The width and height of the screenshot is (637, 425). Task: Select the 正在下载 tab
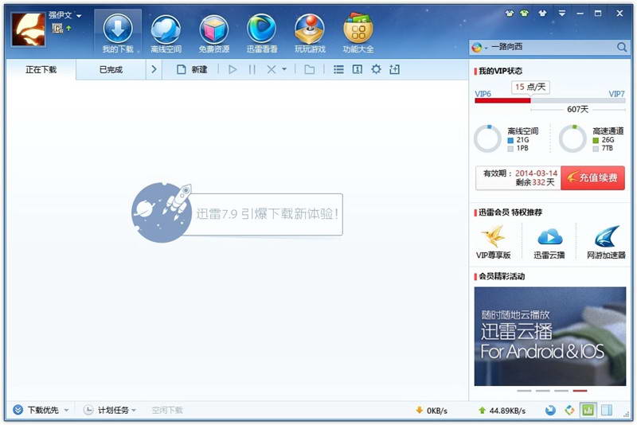point(41,69)
